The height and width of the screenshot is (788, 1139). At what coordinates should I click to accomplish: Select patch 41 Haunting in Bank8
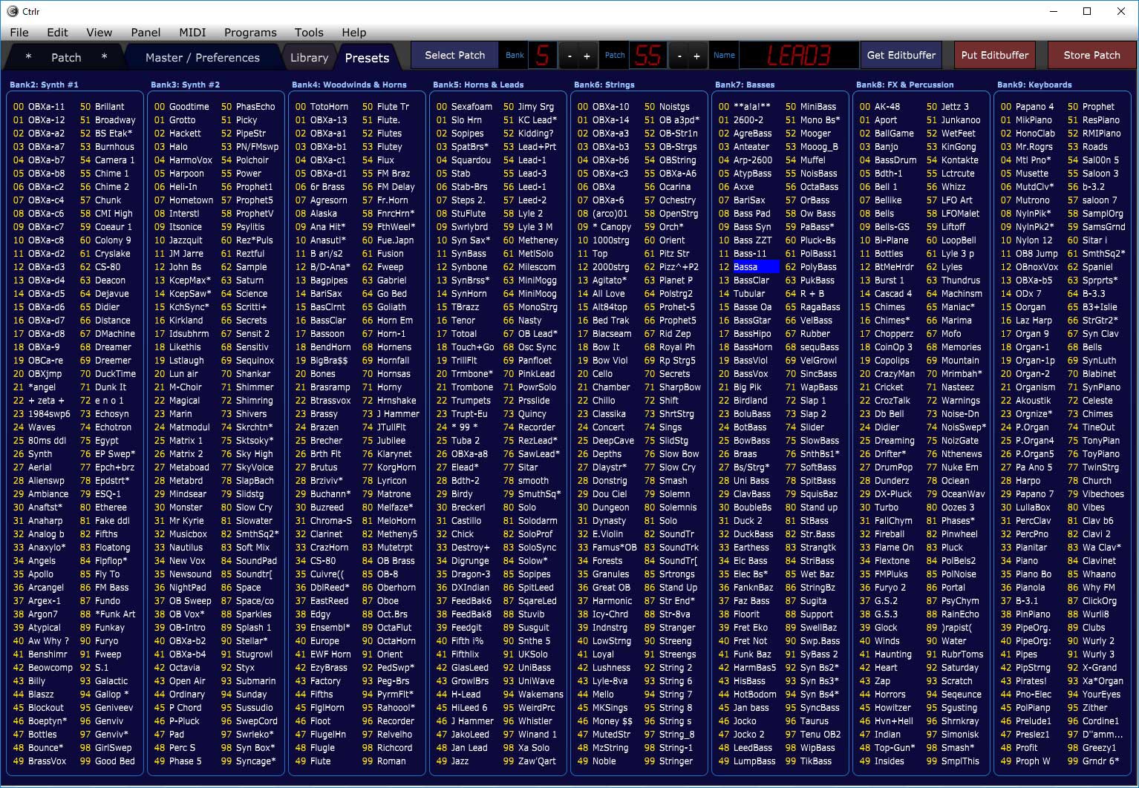point(885,654)
